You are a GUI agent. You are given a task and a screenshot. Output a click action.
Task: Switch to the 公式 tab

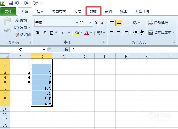click(78, 11)
